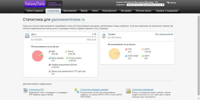The width and height of the screenshot is (200, 100).
Task: Click the 1023.6 МБ free space value
Action: click(x=91, y=40)
